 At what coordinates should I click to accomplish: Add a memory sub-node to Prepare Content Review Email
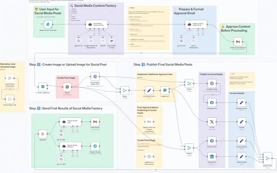point(198,34)
